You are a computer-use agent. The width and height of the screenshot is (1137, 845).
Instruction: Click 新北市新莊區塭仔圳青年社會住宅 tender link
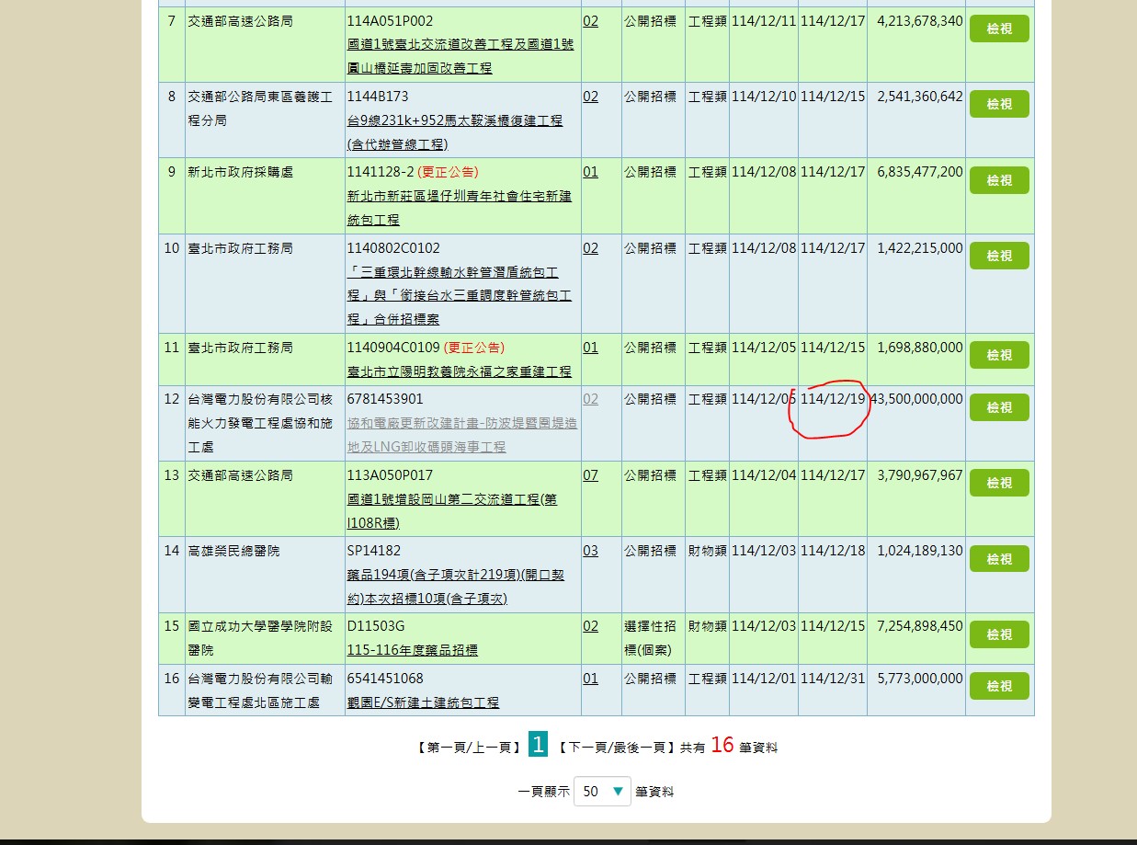coord(459,197)
